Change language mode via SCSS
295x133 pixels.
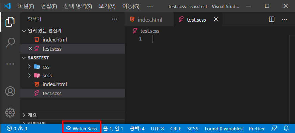click(x=192, y=129)
